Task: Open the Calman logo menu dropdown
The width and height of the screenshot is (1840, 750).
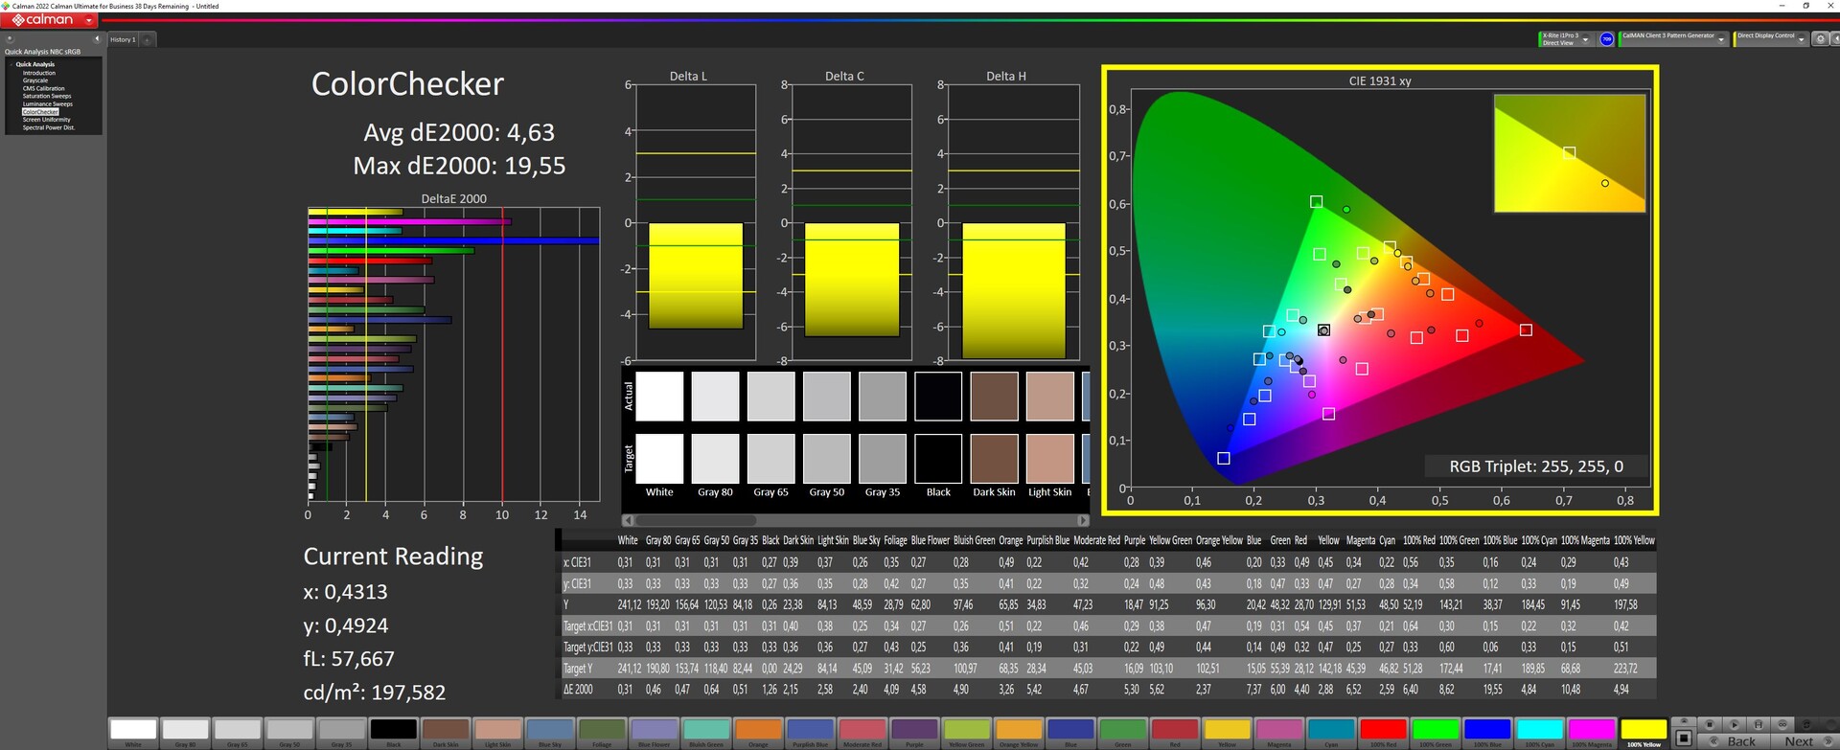Action: (89, 20)
